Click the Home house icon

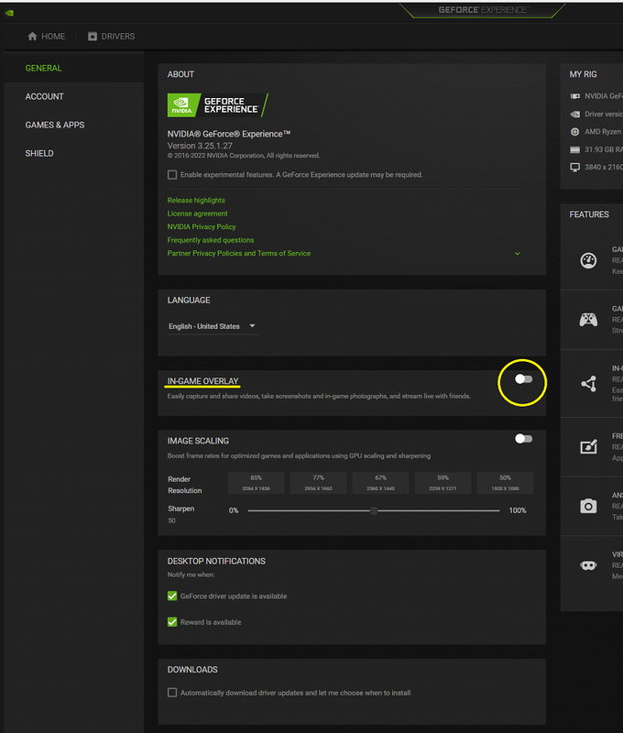coord(32,37)
